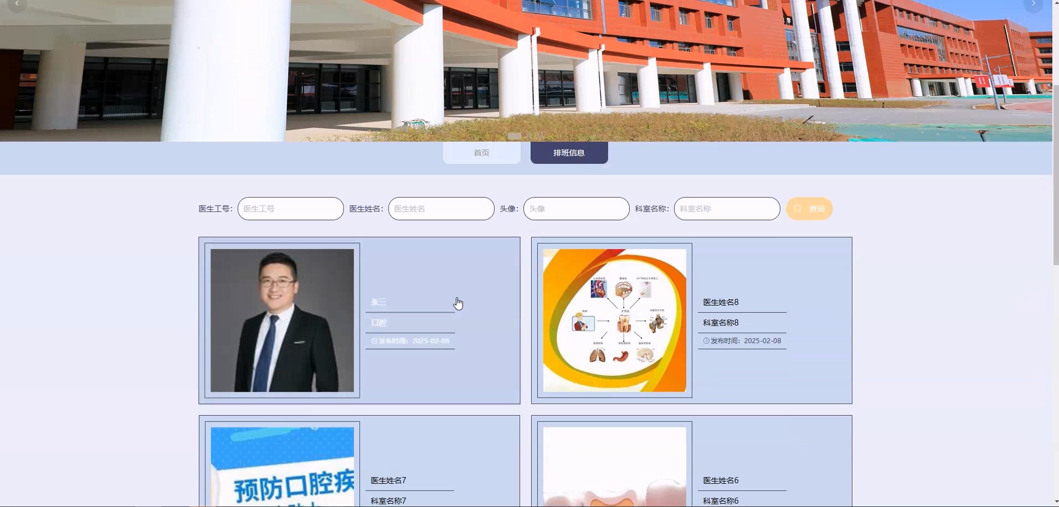Open doctor 张三's portrait photo

pyautogui.click(x=282, y=320)
